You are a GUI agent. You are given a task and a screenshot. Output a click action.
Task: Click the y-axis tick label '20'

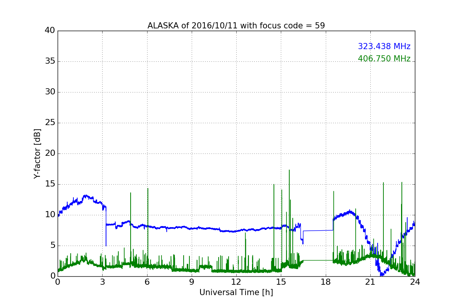click(x=50, y=153)
